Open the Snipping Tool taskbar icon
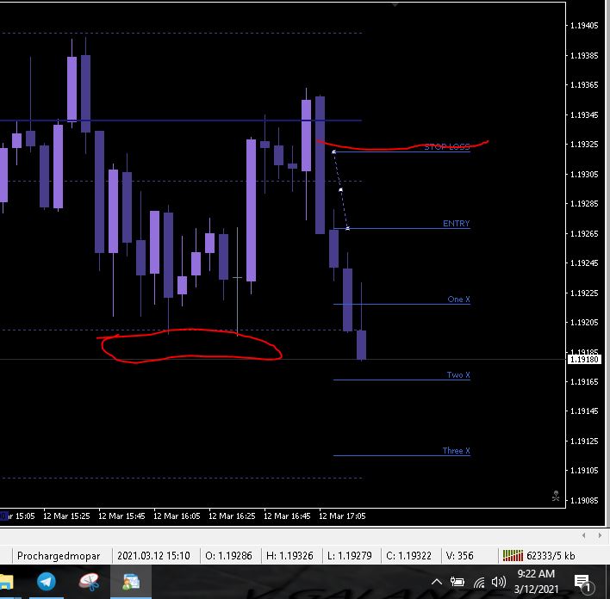Viewport: 610px width, 599px height. coord(89,582)
